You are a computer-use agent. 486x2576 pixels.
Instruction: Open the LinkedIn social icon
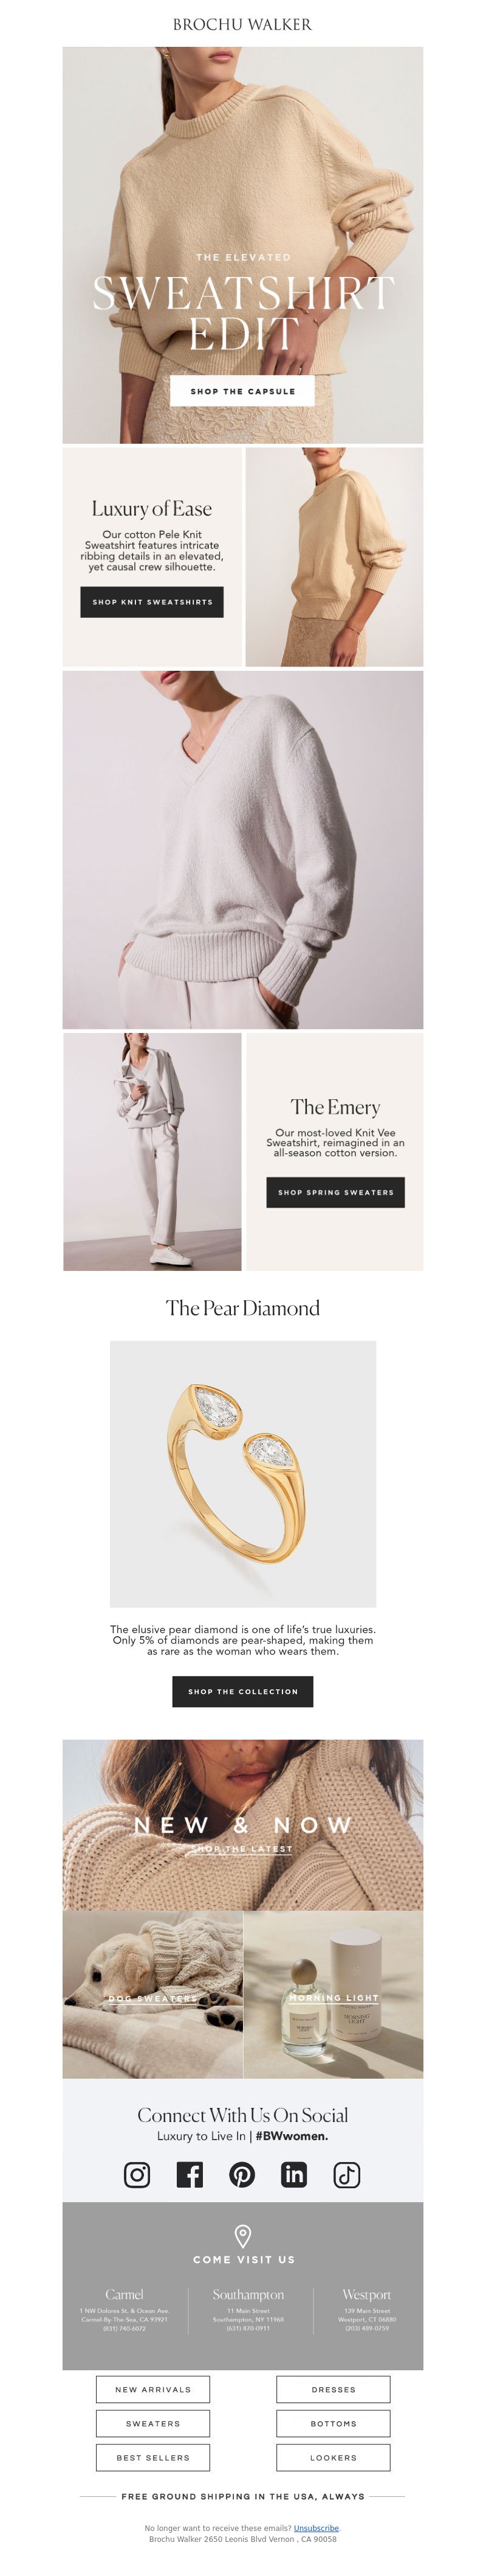click(295, 2175)
